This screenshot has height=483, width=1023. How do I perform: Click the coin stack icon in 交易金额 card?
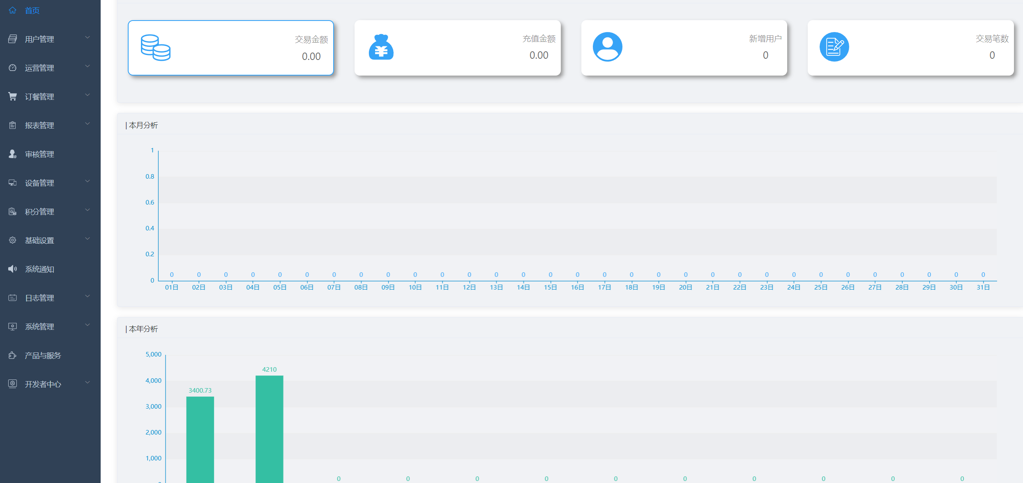pyautogui.click(x=156, y=48)
